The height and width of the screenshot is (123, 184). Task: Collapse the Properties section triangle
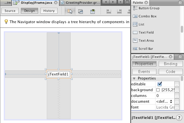point(134,78)
